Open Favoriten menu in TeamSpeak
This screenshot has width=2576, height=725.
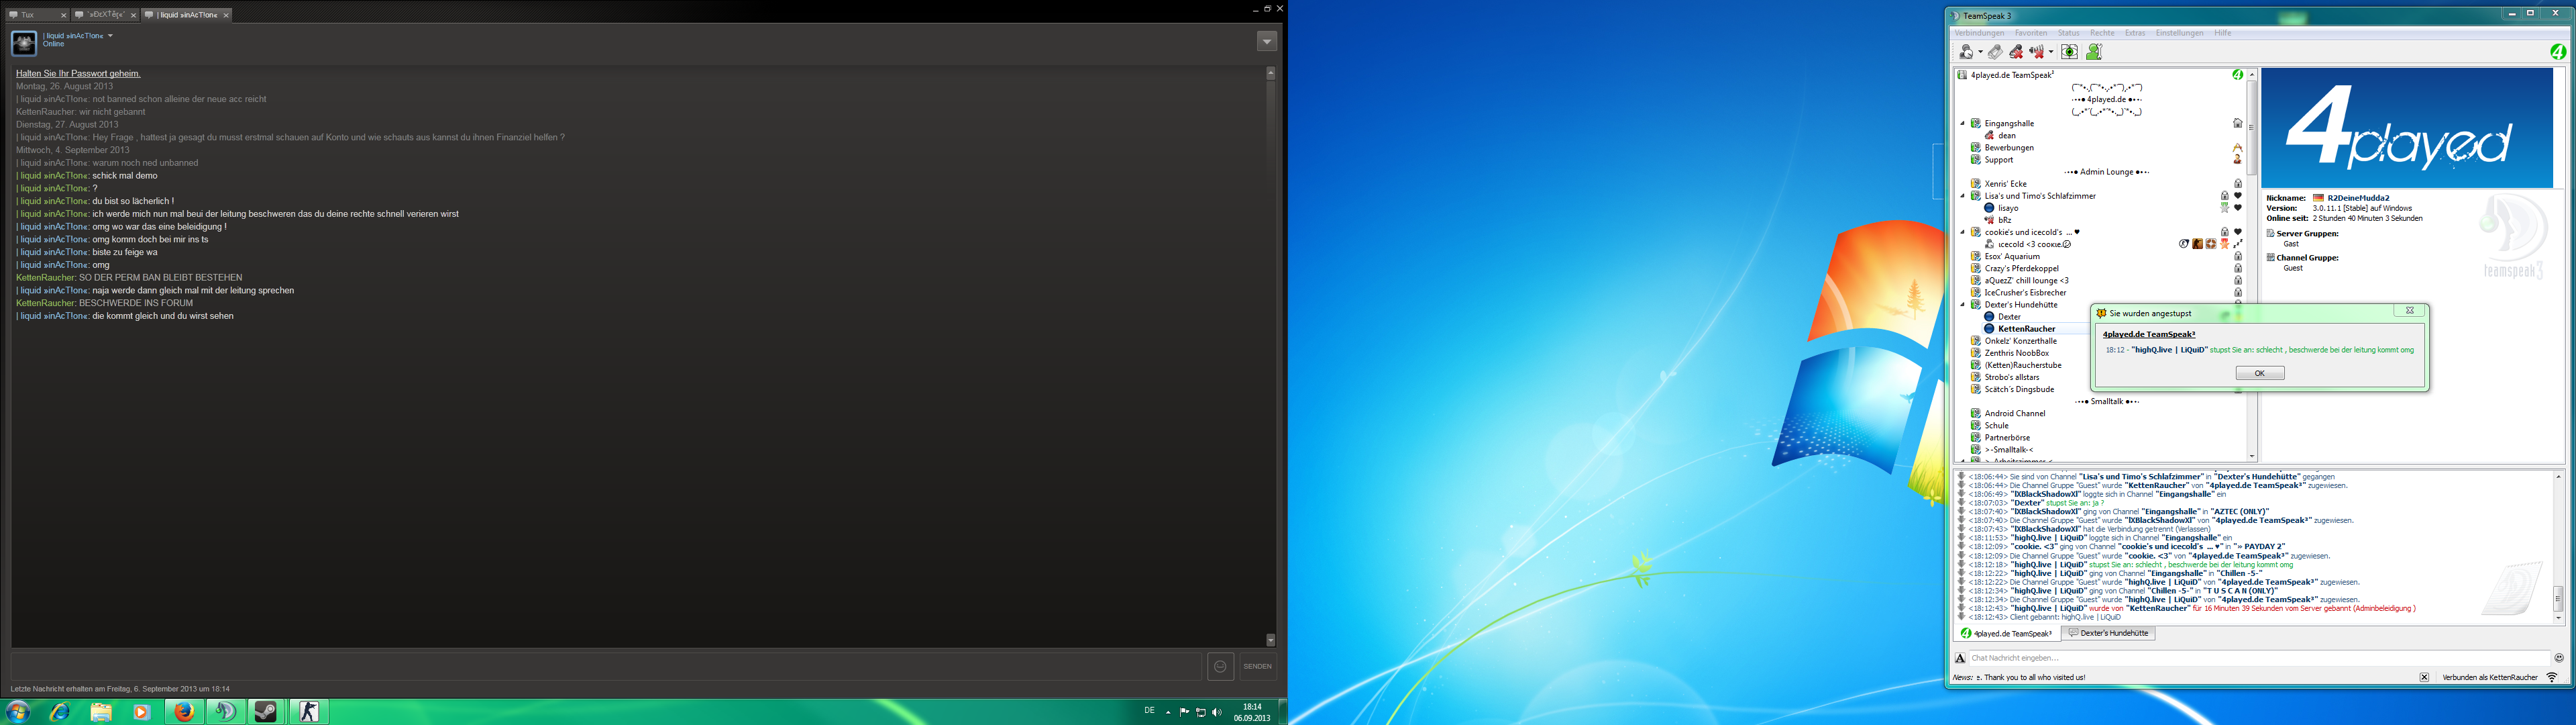point(2030,33)
